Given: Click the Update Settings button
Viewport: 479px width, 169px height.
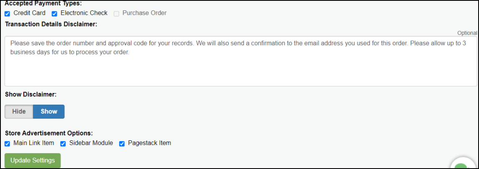Looking at the screenshot, I should [x=33, y=160].
